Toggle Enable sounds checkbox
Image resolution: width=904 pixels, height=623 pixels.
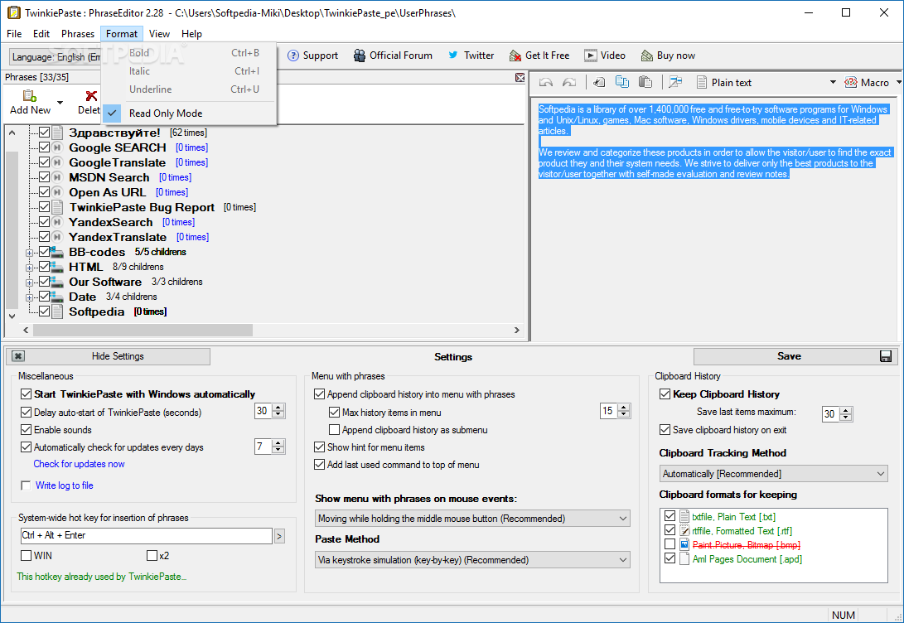point(26,430)
